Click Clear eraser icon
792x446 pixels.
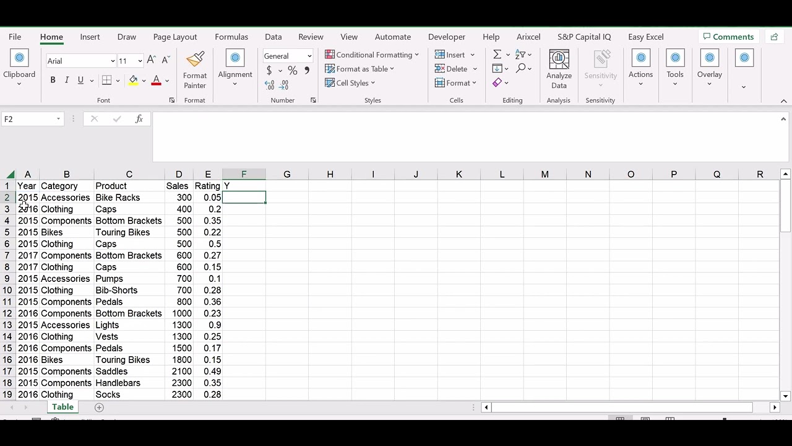pos(497,83)
